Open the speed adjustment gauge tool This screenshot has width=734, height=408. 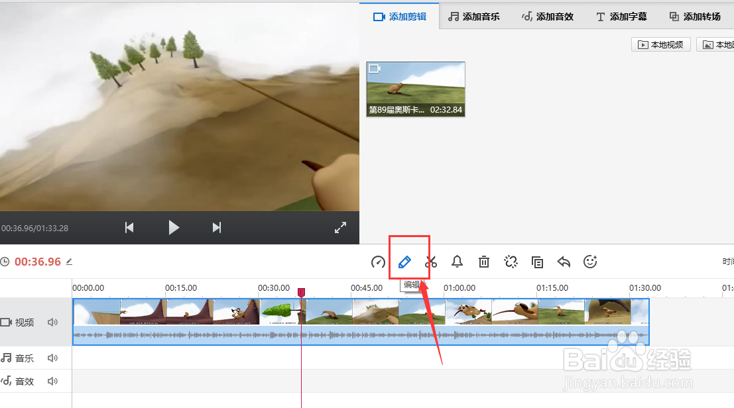coord(378,262)
